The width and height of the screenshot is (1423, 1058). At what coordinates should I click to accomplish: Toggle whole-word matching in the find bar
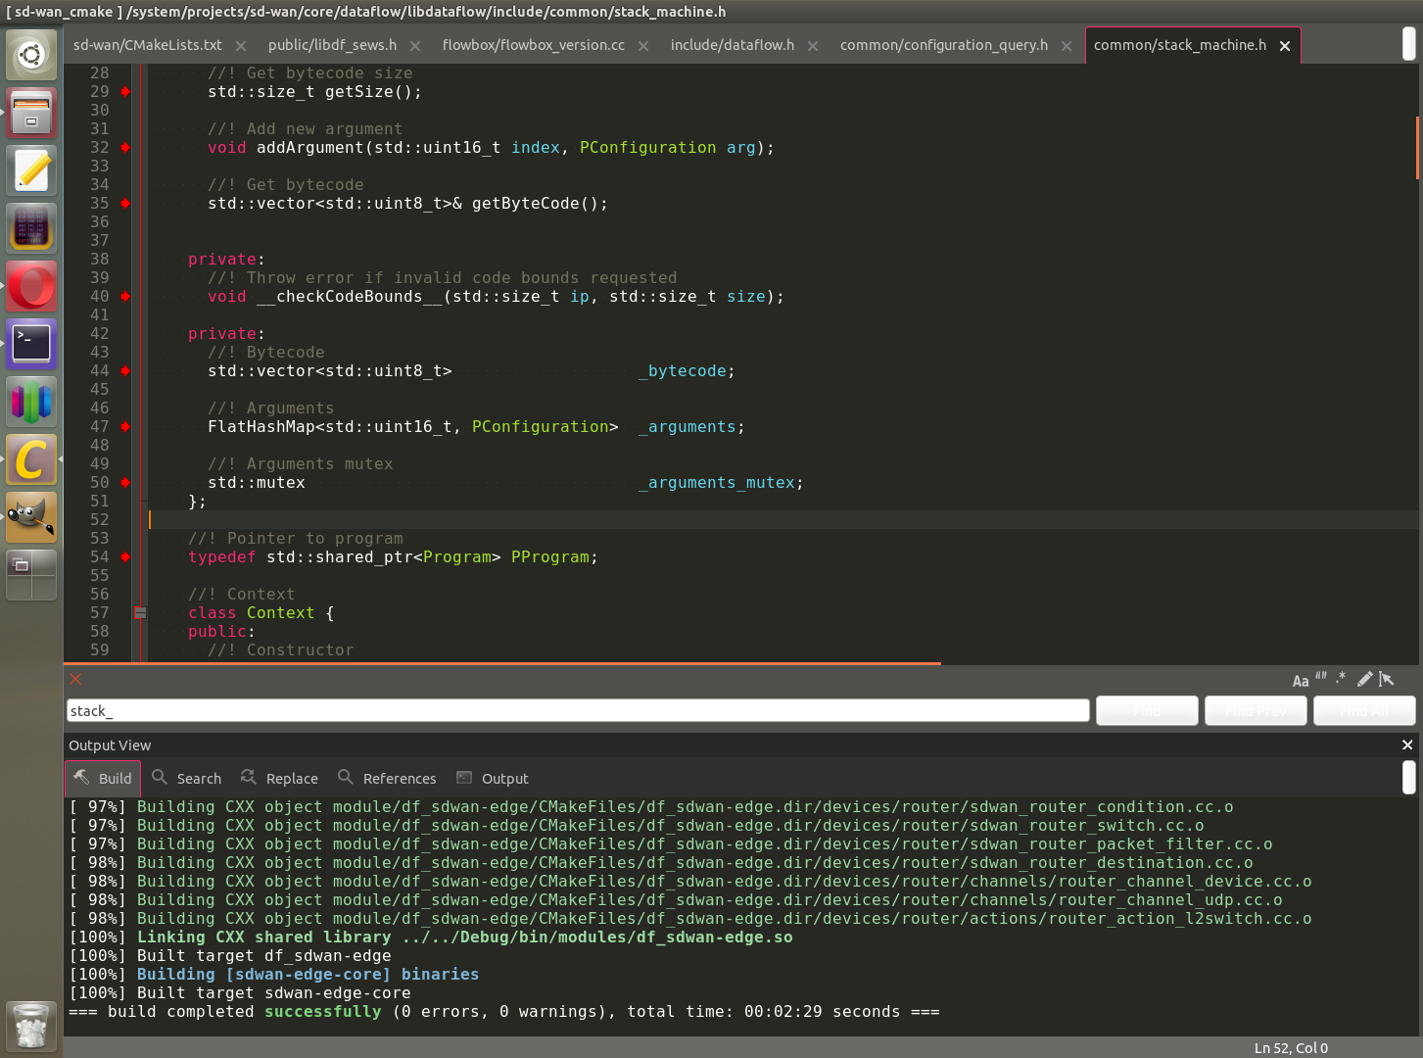[x=1320, y=679]
